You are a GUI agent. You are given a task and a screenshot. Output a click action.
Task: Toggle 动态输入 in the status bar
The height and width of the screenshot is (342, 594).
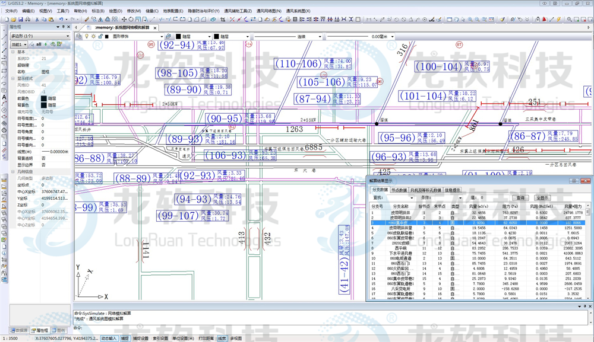click(109, 338)
